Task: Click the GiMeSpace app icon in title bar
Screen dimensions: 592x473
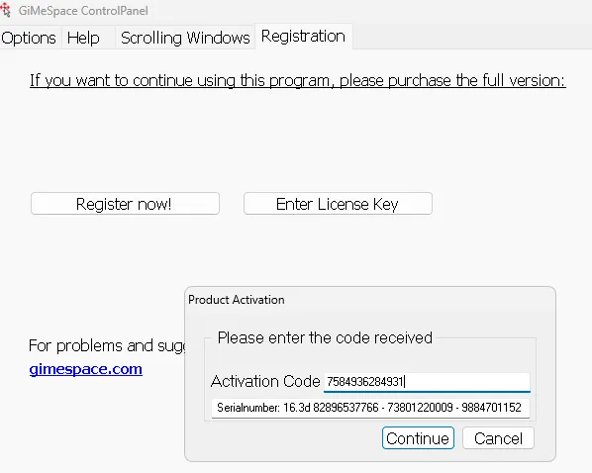Action: [5, 10]
